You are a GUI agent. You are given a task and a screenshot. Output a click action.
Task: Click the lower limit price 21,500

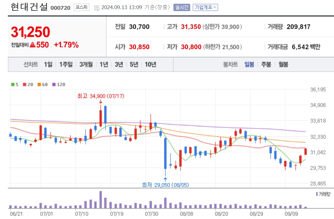pos(231,47)
